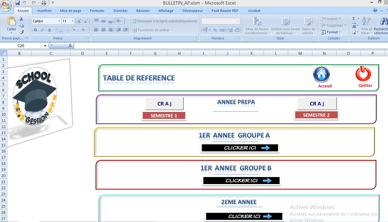Click the Somme automatique sigma icon
Image resolution: width=388 pixels, height=222 pixels.
click(354, 18)
